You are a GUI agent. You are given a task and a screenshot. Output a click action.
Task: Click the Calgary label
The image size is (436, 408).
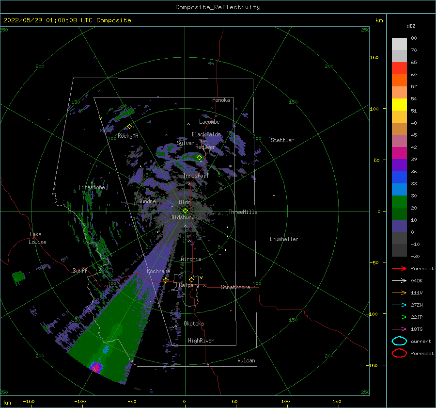tap(189, 285)
